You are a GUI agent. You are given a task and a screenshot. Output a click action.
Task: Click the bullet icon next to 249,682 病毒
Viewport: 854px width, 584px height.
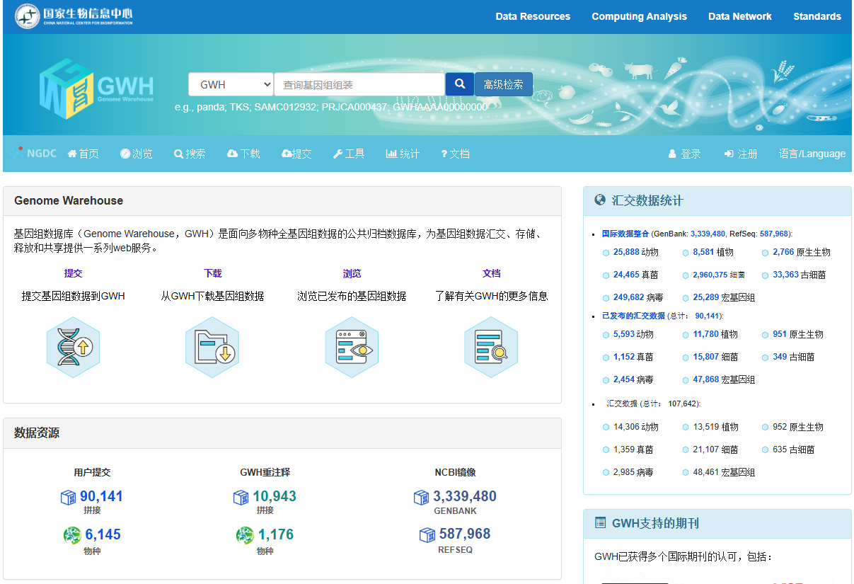[x=606, y=298]
